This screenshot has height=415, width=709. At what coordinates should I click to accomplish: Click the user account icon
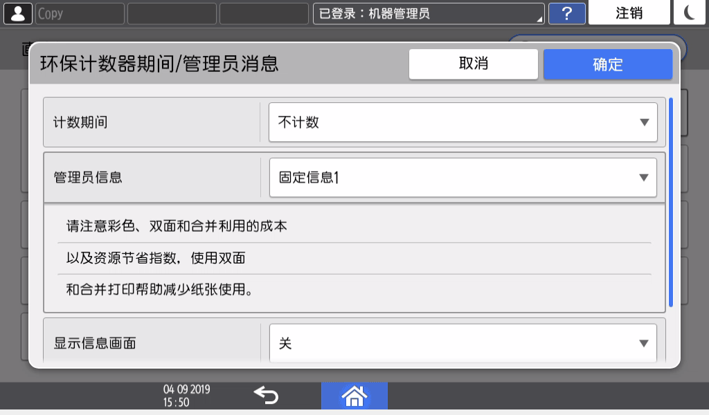17,13
